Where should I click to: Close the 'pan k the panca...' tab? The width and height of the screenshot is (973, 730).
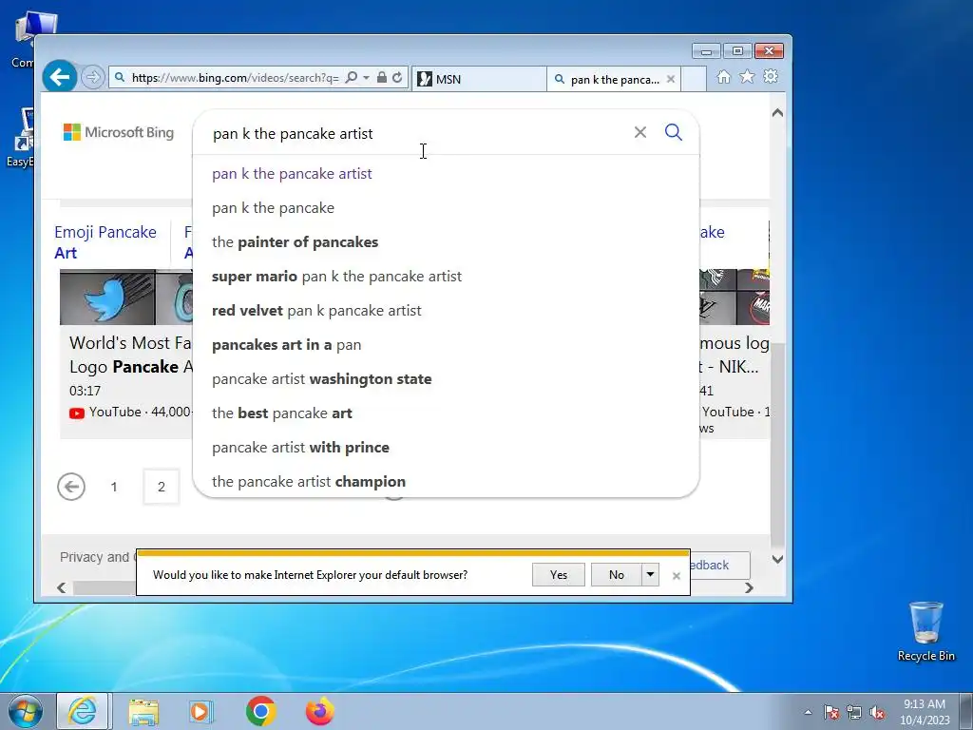(670, 79)
